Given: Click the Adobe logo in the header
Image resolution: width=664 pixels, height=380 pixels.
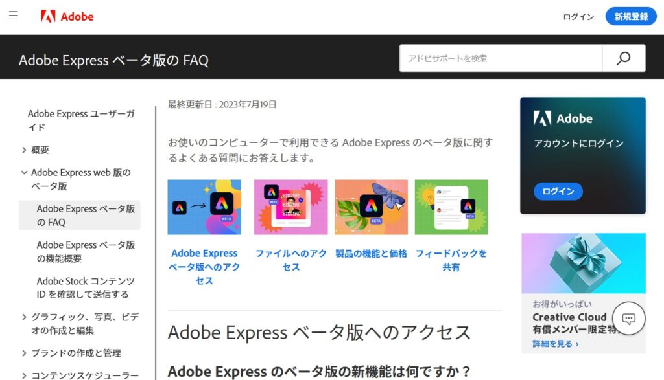Looking at the screenshot, I should pos(67,16).
